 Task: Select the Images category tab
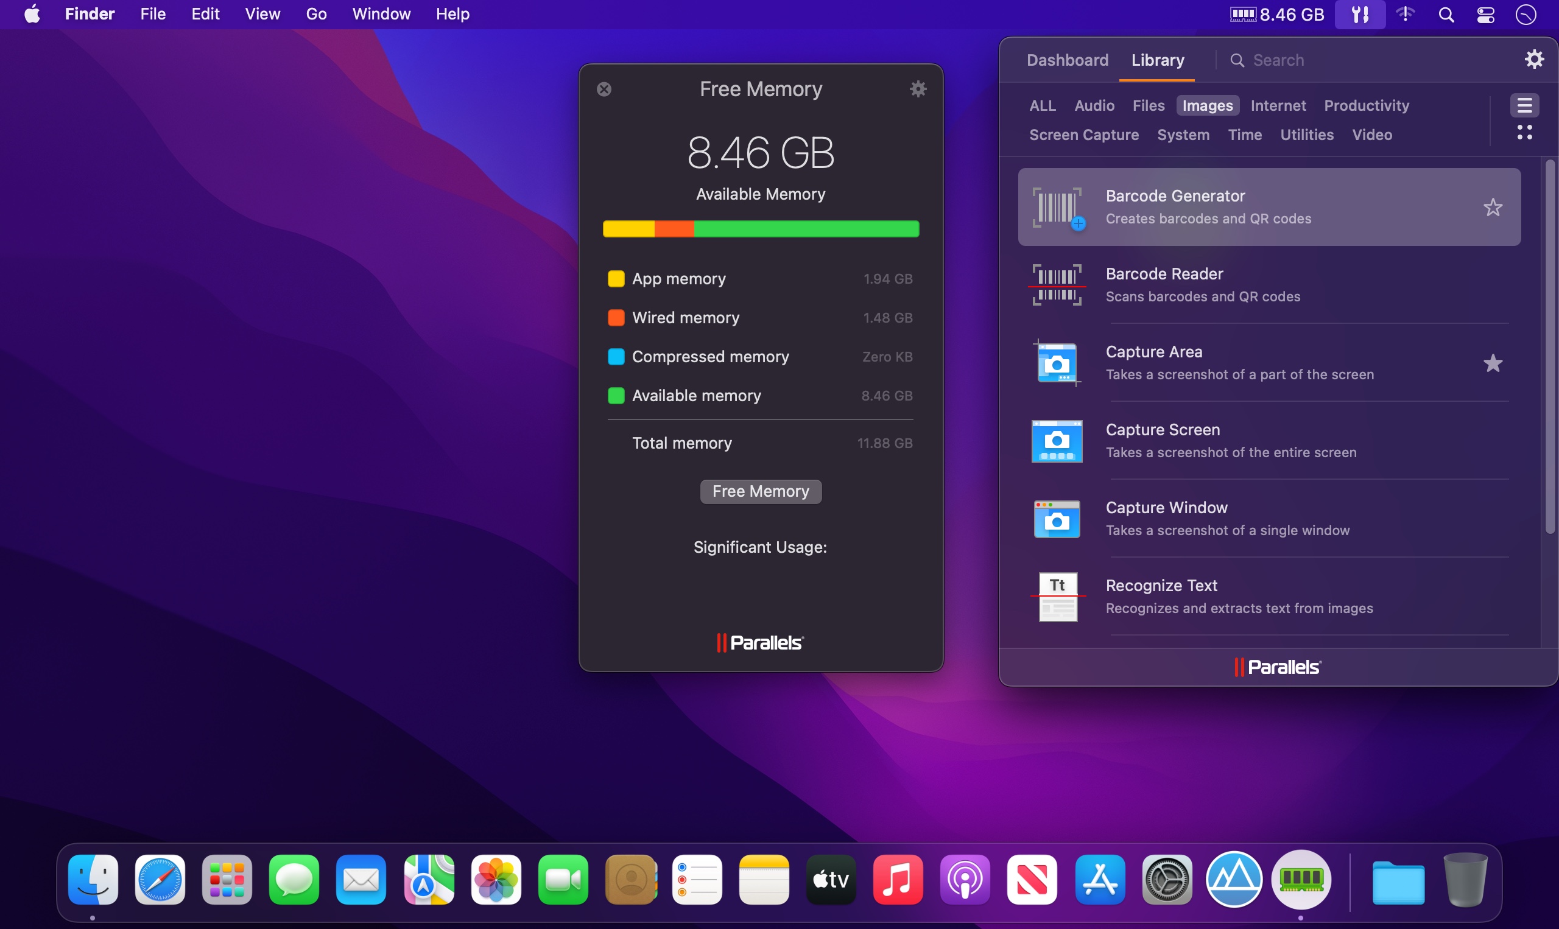(1208, 104)
